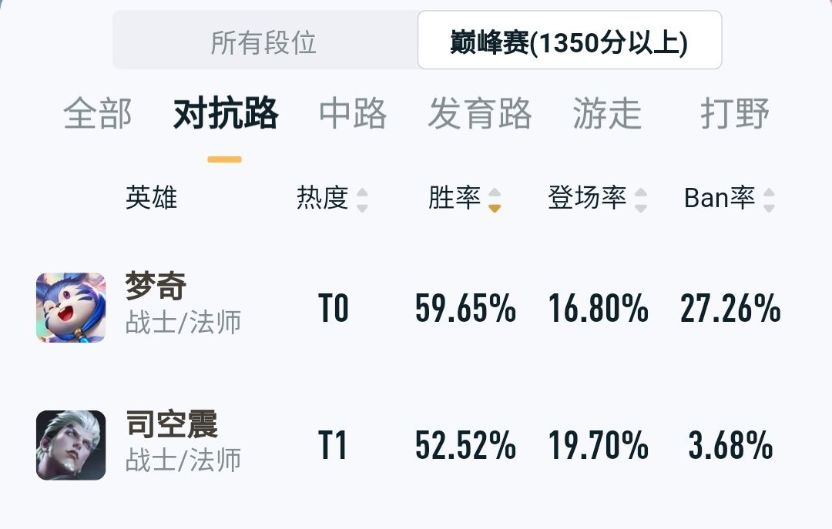Switch to 中路 lane tab
This screenshot has height=529, width=832.
(x=353, y=114)
